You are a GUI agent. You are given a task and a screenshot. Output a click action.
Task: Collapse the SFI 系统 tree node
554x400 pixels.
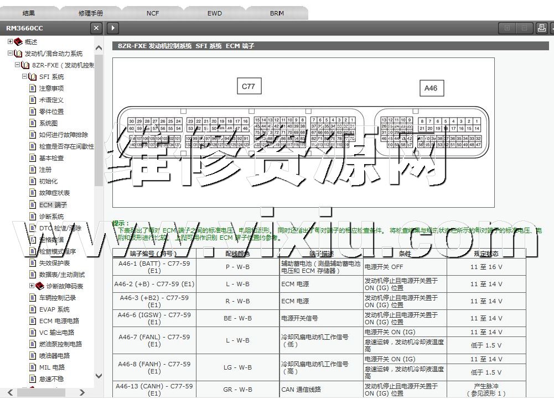click(24, 77)
